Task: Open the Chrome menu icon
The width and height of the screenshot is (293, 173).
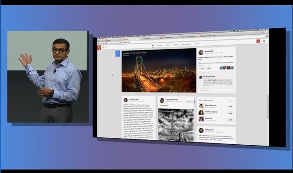Action: pos(267,36)
